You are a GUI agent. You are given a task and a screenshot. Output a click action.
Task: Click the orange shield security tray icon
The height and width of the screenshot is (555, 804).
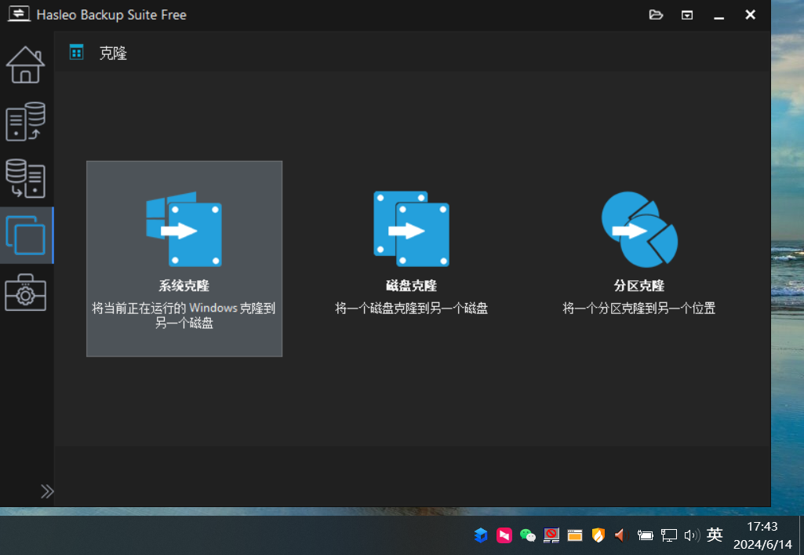click(598, 535)
